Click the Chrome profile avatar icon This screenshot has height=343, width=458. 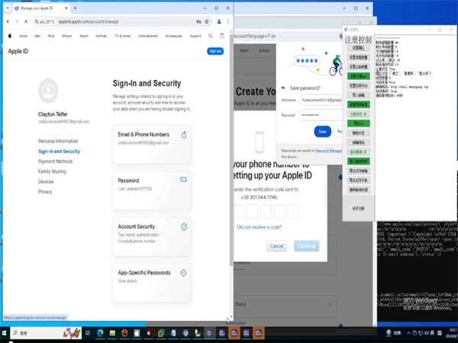(219, 22)
